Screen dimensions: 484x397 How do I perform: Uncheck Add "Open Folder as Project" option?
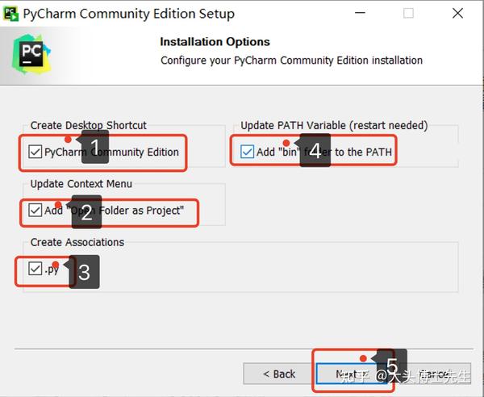tap(35, 211)
